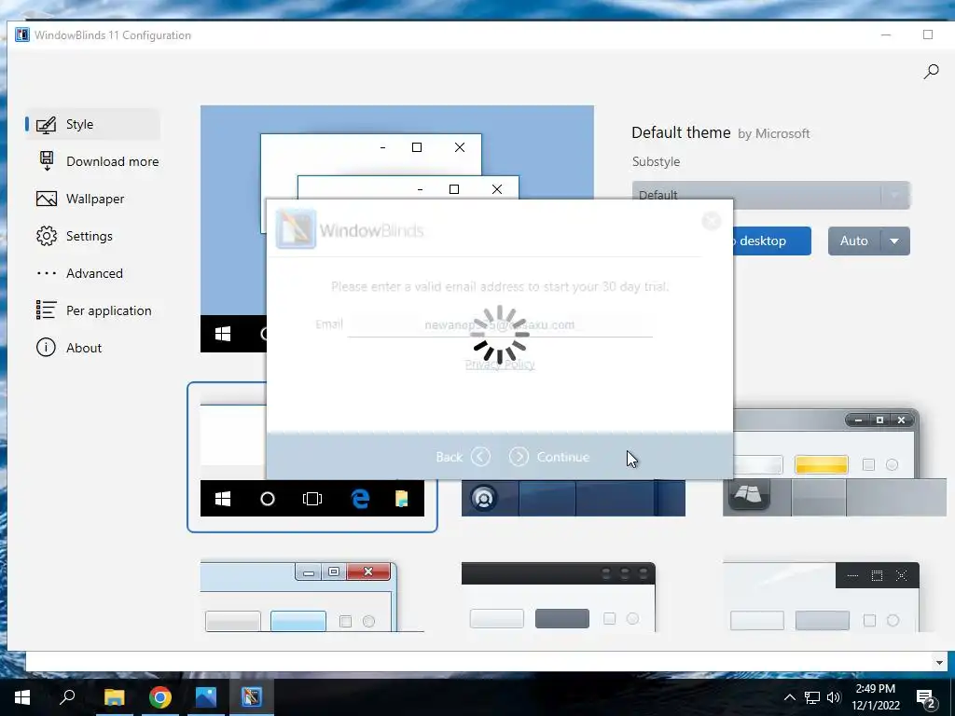Viewport: 955px width, 716px height.
Task: Open the notification center icon
Action: 926,699
